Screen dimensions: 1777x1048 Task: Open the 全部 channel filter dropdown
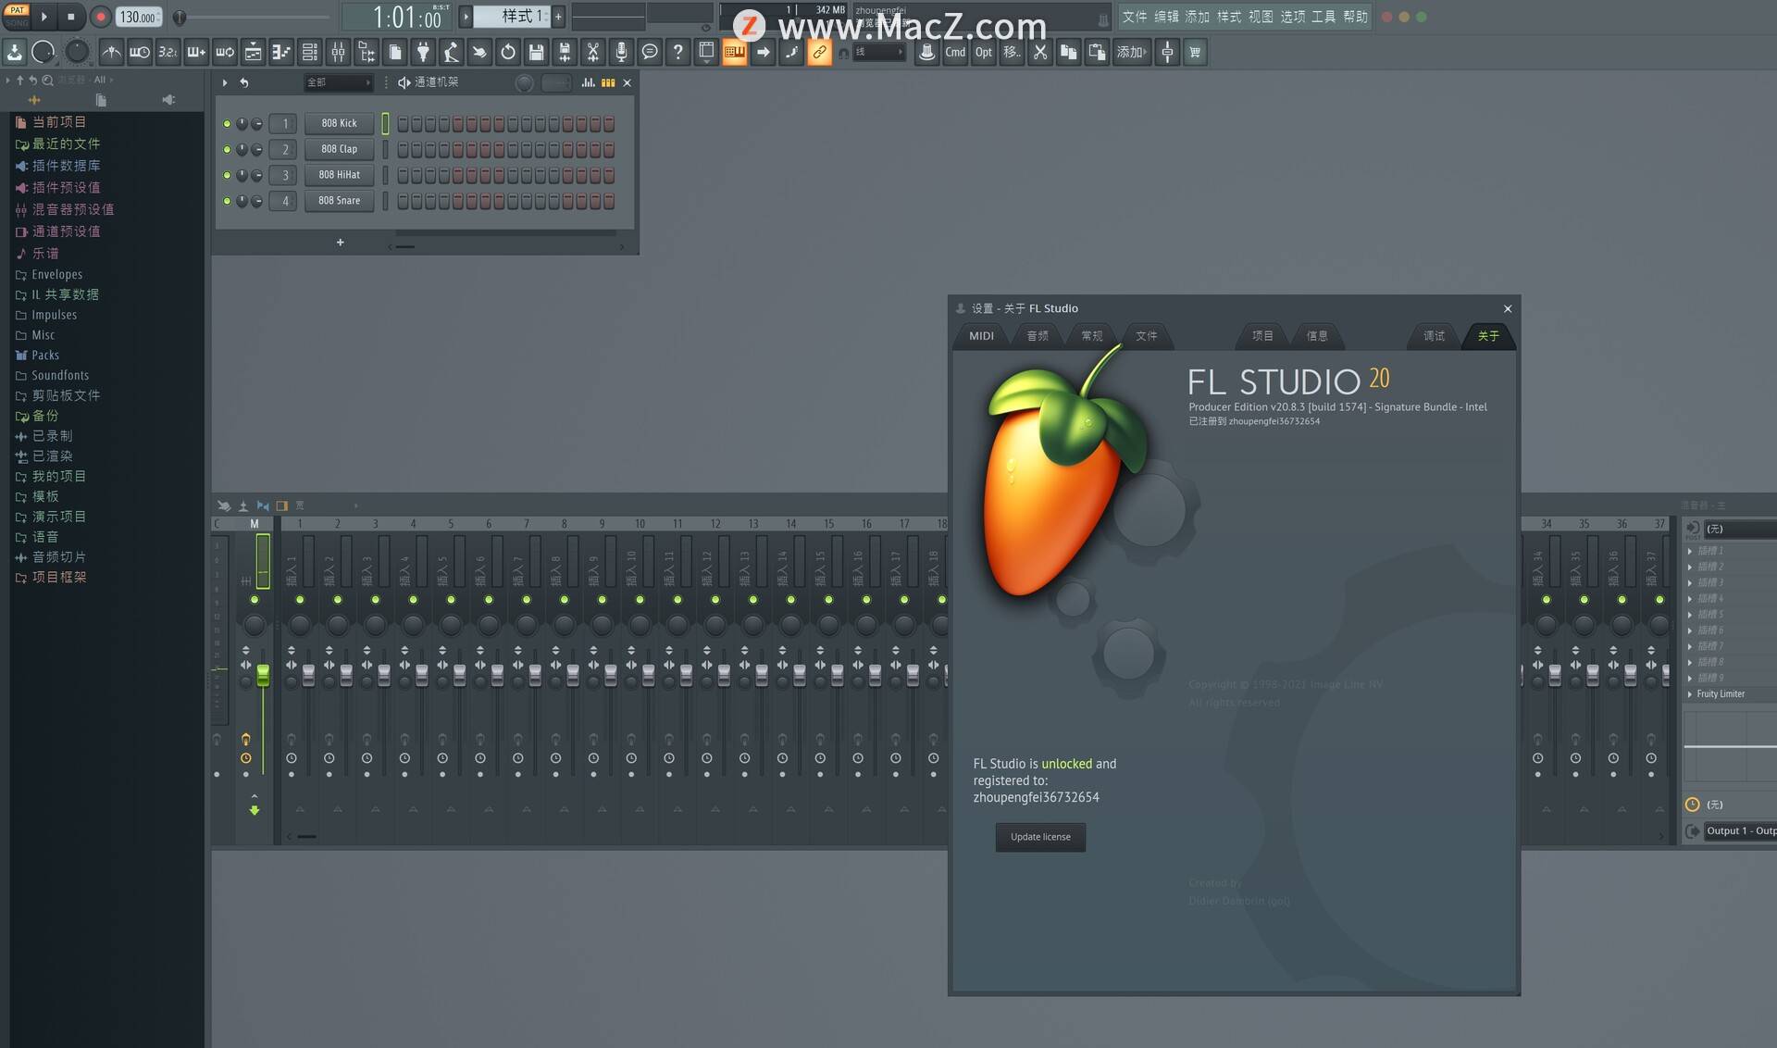[338, 82]
